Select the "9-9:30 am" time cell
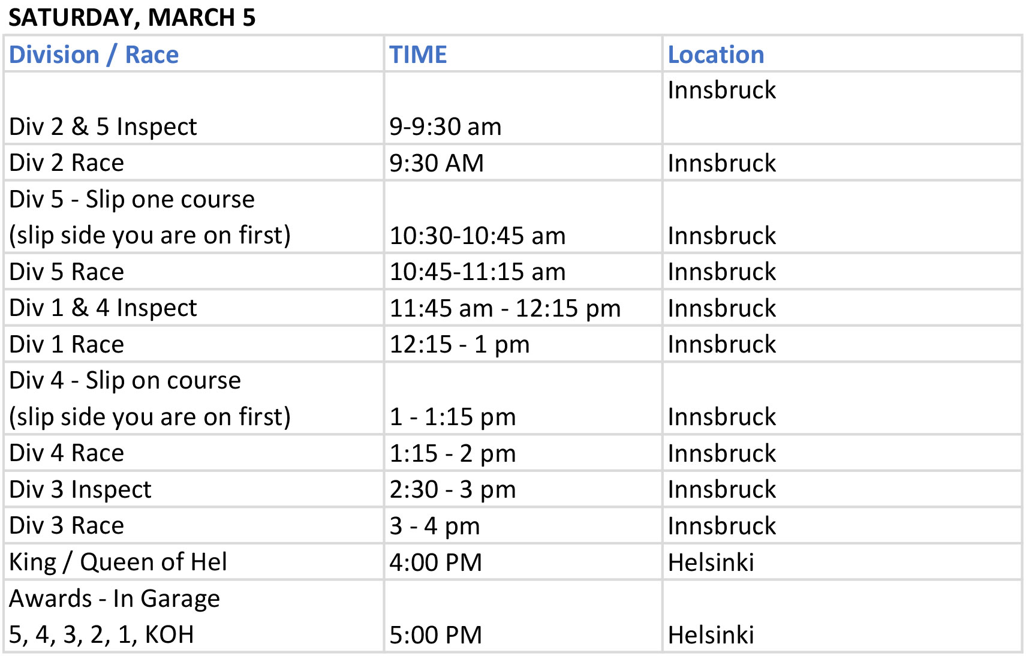This screenshot has height=656, width=1026. click(445, 127)
